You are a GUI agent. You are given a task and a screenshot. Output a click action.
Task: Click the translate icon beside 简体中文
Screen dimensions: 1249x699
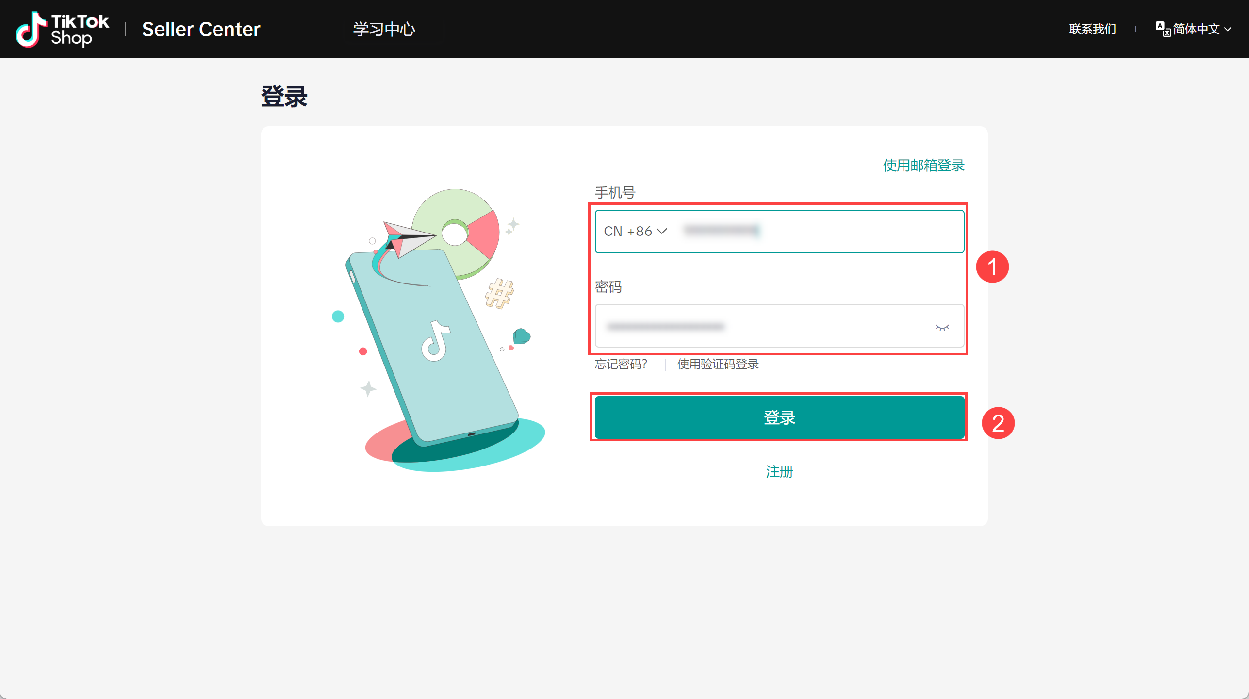[x=1163, y=29]
